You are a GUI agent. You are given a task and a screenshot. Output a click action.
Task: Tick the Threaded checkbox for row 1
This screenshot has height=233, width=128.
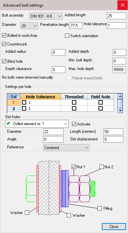[x=74, y=102]
